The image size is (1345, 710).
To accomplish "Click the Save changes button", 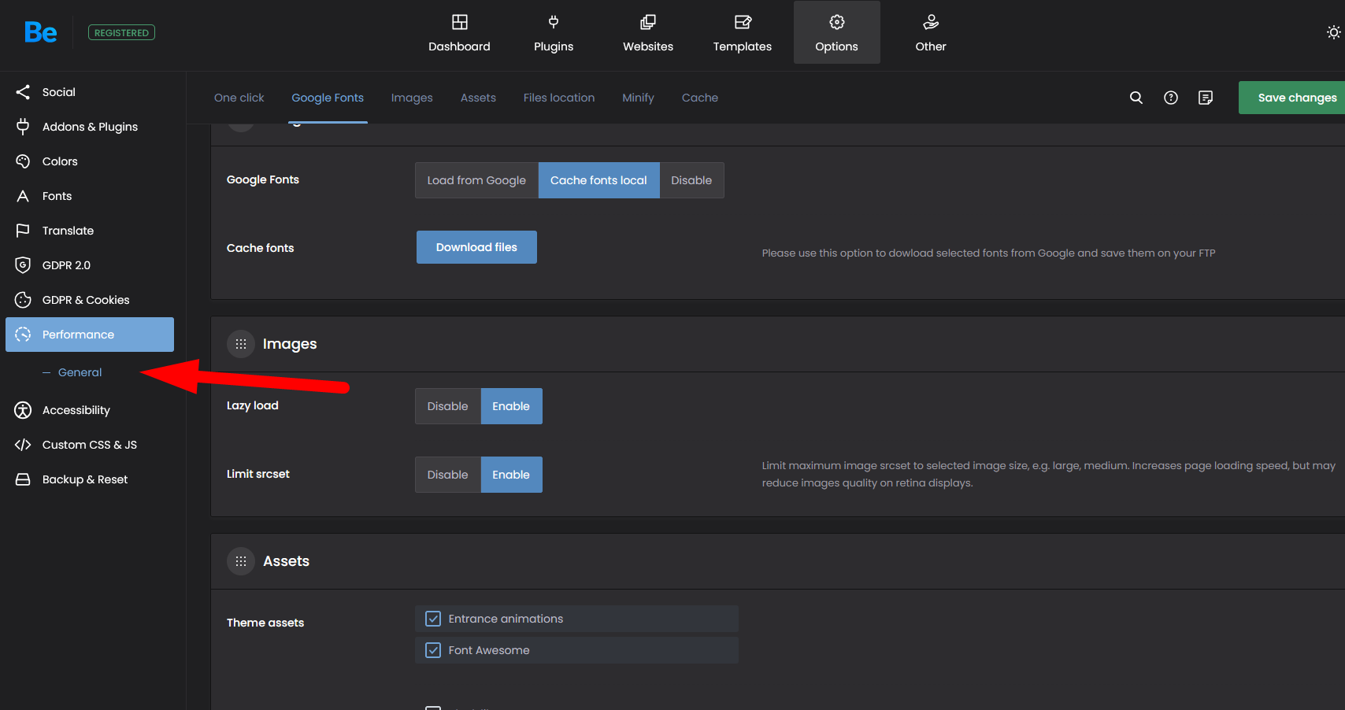I will pos(1295,98).
